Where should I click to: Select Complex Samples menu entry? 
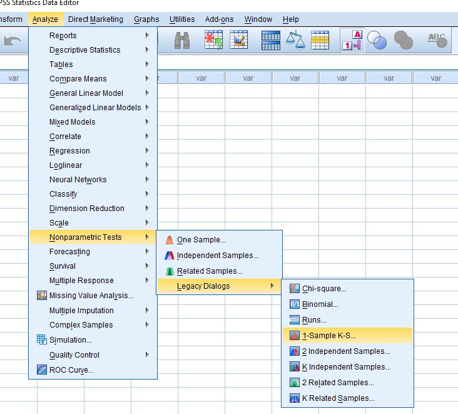pyautogui.click(x=93, y=325)
